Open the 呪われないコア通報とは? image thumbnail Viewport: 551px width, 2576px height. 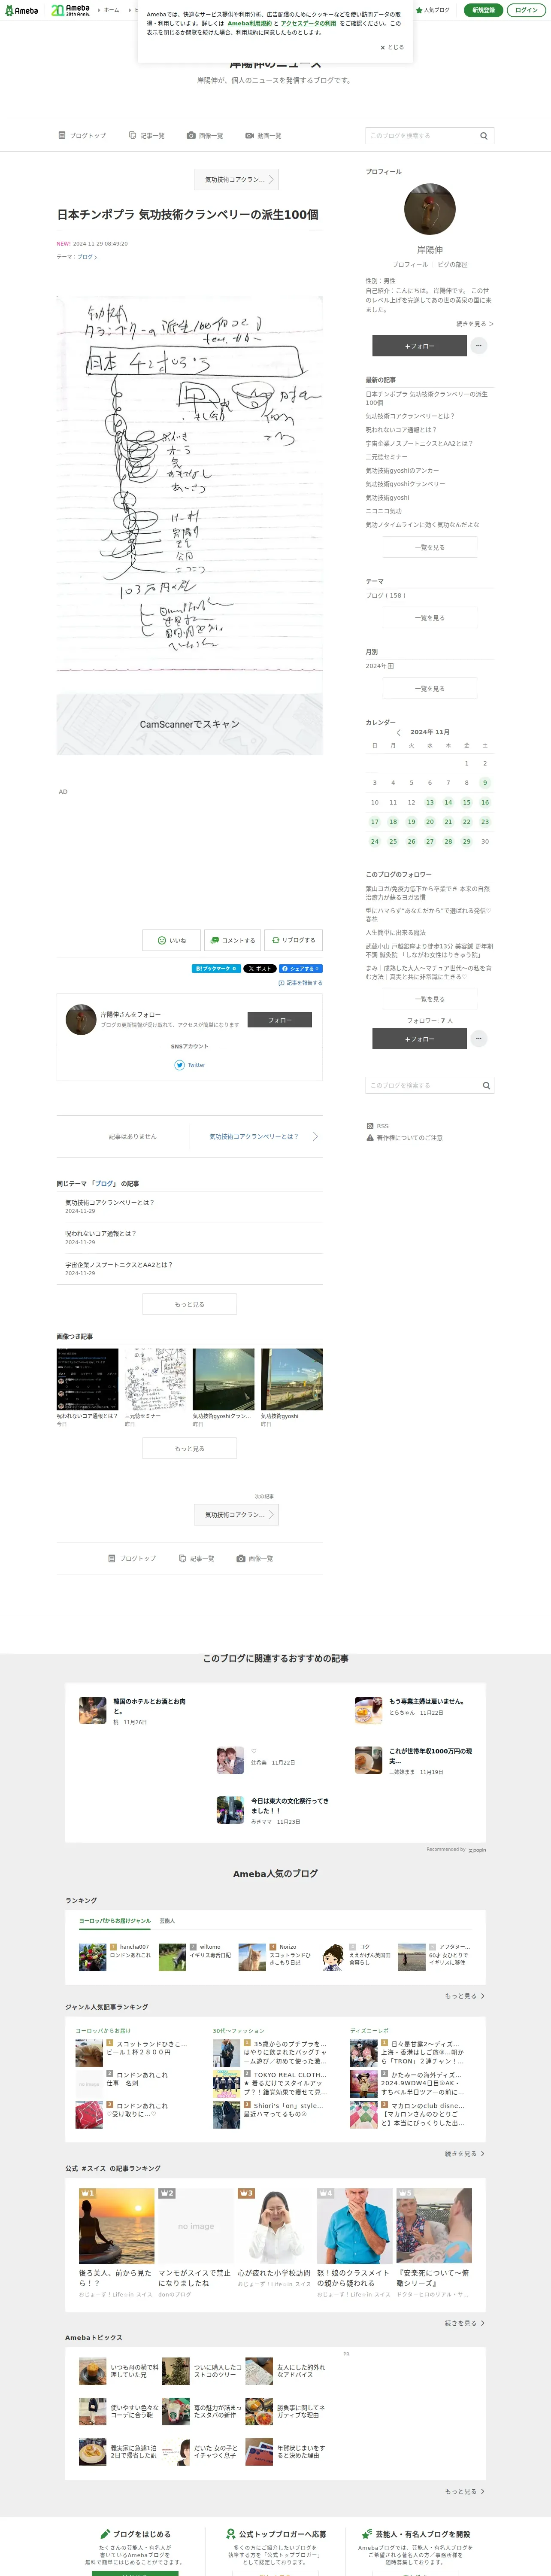[87, 1379]
